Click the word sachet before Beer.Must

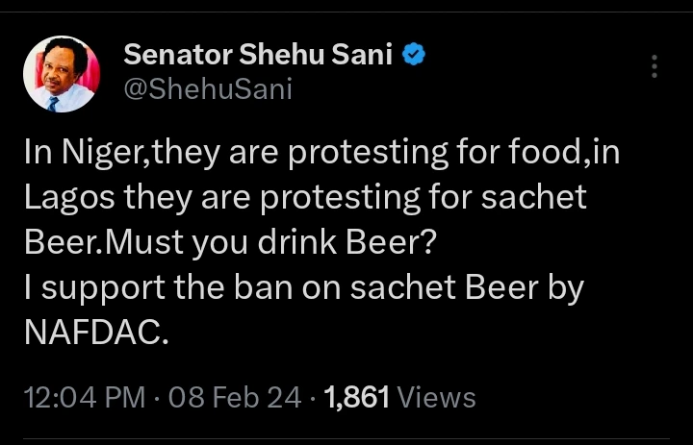[533, 196]
